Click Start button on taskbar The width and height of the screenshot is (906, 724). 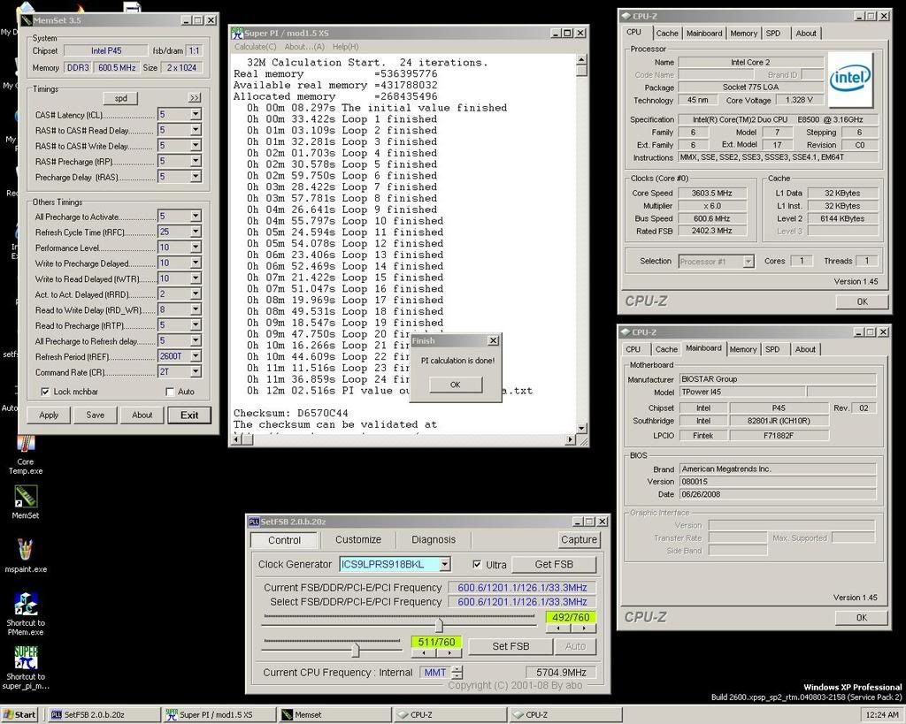click(19, 714)
